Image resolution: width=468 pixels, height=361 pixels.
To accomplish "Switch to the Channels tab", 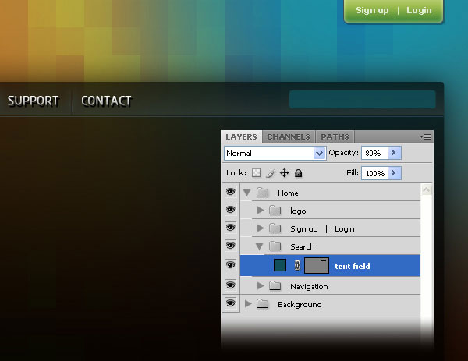I will 289,137.
